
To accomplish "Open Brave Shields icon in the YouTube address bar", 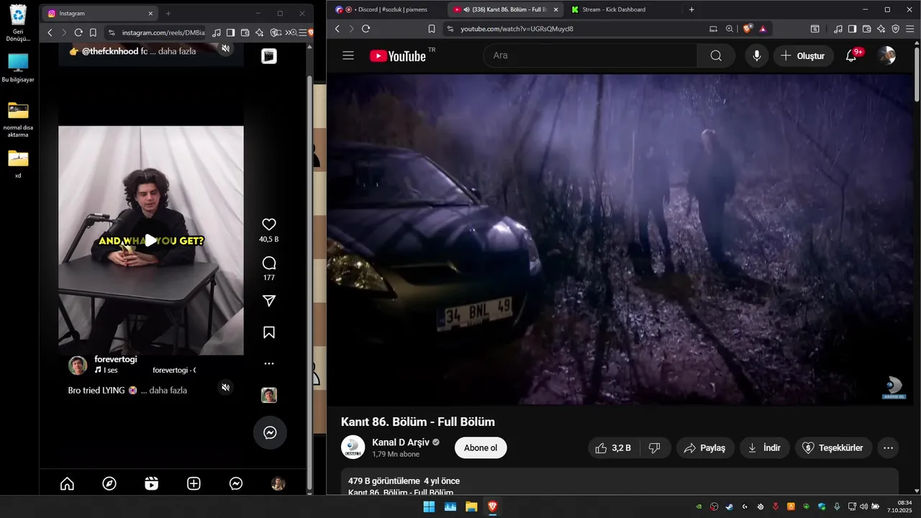I will [x=748, y=29].
